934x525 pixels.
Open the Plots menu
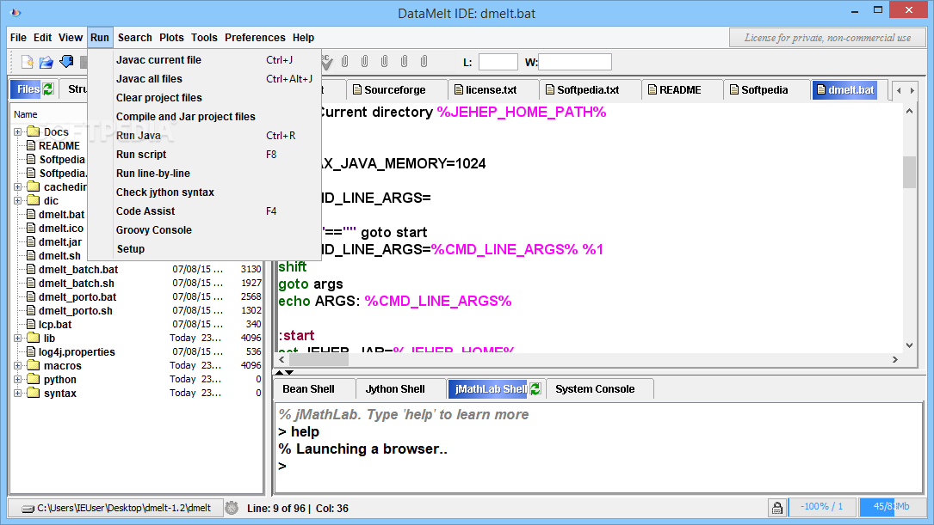coord(171,38)
